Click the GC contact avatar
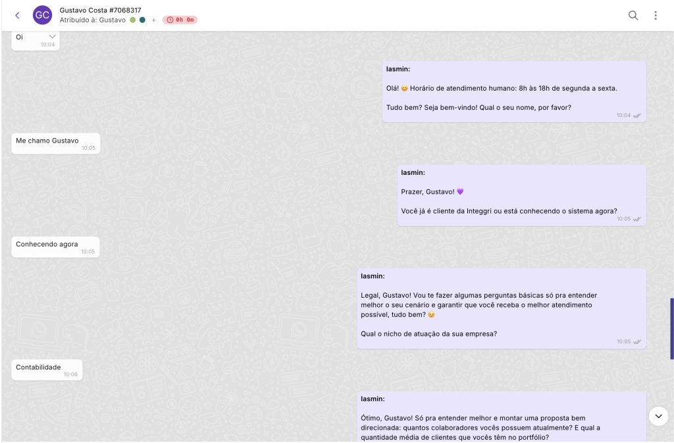Image resolution: width=674 pixels, height=443 pixels. click(x=42, y=15)
